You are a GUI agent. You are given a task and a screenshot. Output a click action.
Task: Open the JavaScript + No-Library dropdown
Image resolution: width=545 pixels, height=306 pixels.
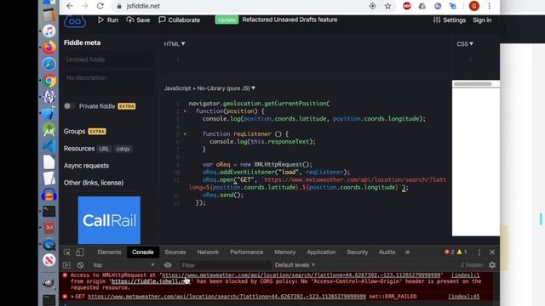[x=209, y=88]
